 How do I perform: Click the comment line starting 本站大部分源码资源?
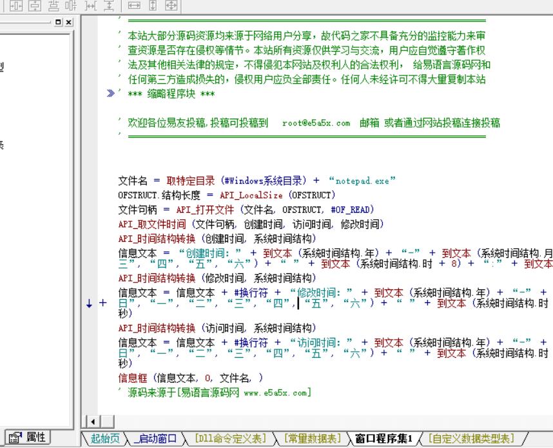tap(302, 35)
